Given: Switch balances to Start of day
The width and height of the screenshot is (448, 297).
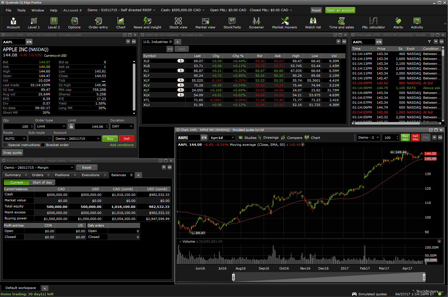Looking at the screenshot, I should pyautogui.click(x=42, y=182).
